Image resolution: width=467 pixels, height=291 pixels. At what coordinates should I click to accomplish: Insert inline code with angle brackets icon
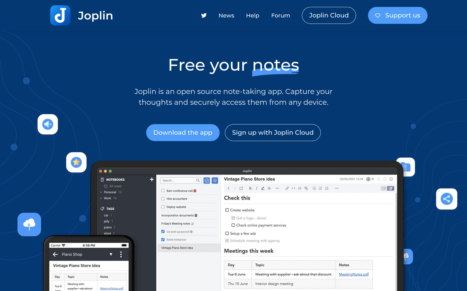(x=294, y=188)
